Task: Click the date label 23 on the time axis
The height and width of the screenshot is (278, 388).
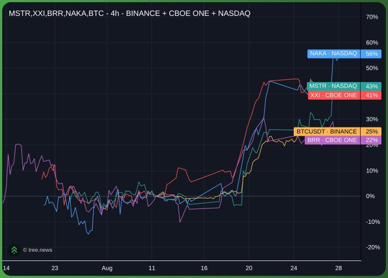Action: click(x=55, y=268)
